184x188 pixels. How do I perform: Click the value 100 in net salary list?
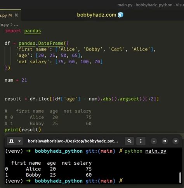pyautogui.click(x=85, y=62)
